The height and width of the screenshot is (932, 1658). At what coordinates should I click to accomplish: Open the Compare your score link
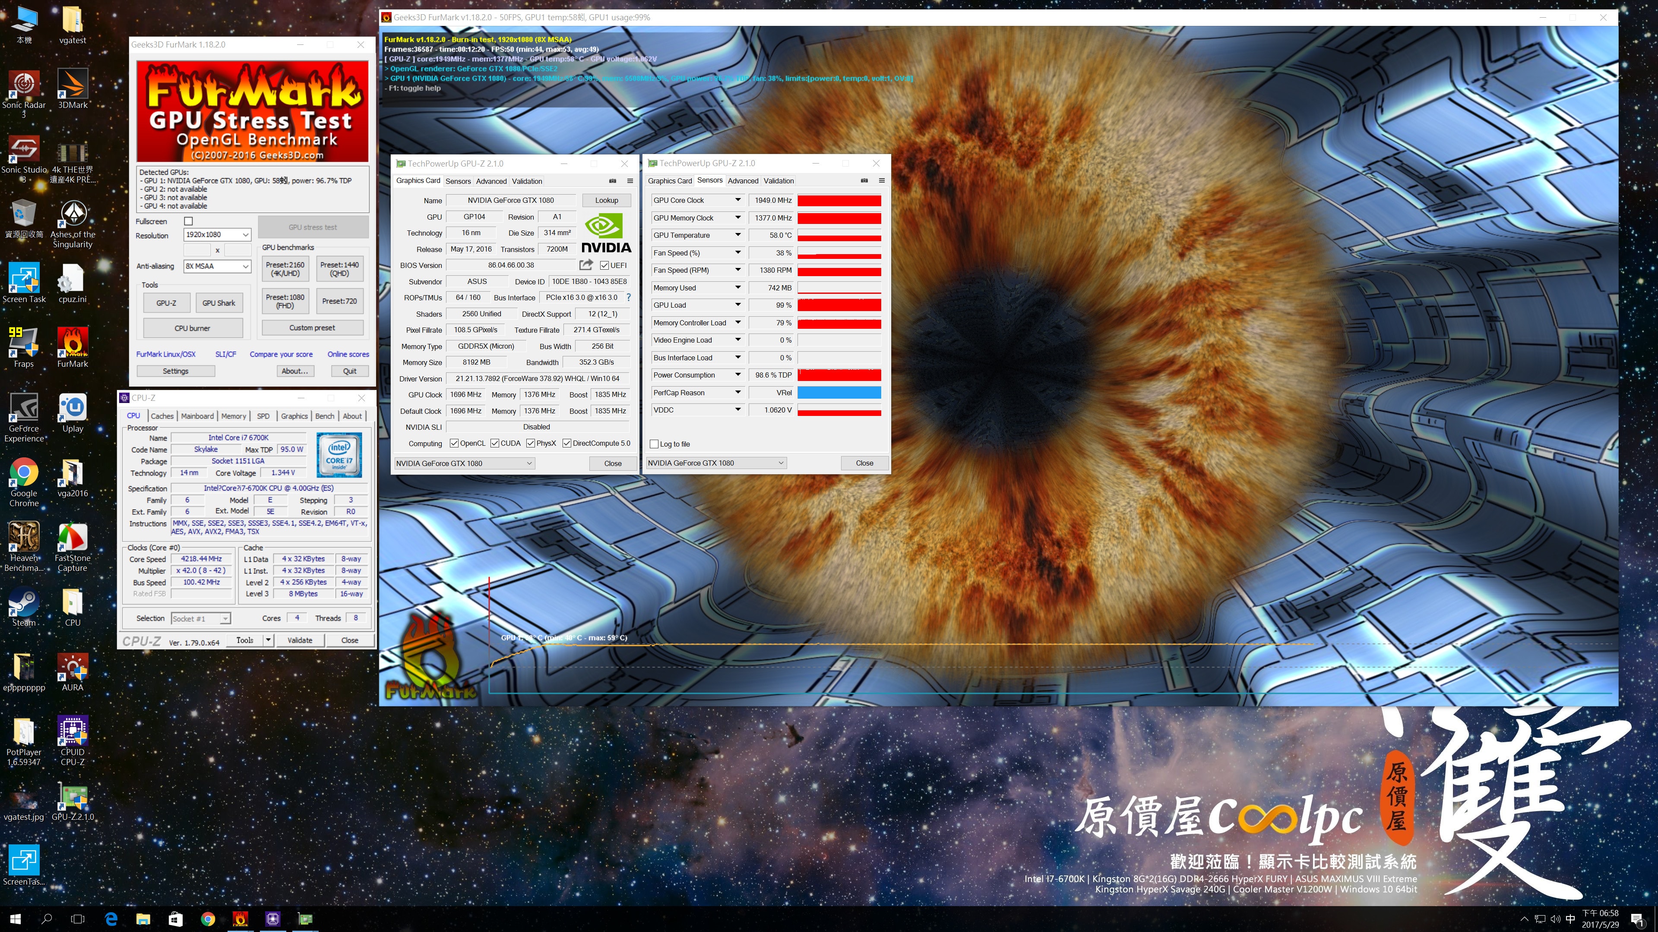[281, 354]
